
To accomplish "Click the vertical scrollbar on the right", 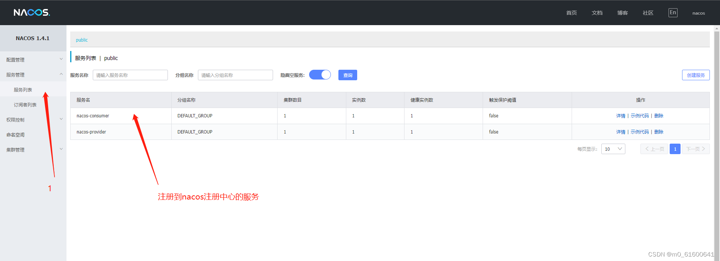I will 717,142.
